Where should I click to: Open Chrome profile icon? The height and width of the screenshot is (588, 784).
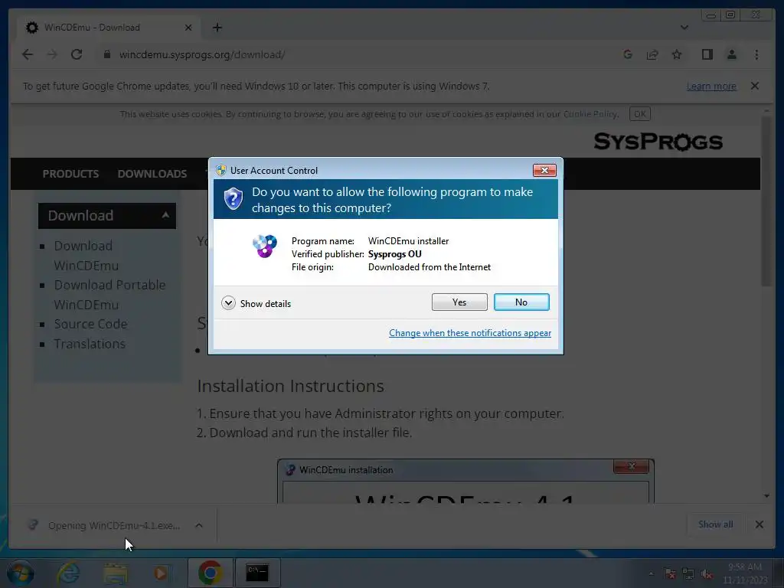click(x=731, y=54)
